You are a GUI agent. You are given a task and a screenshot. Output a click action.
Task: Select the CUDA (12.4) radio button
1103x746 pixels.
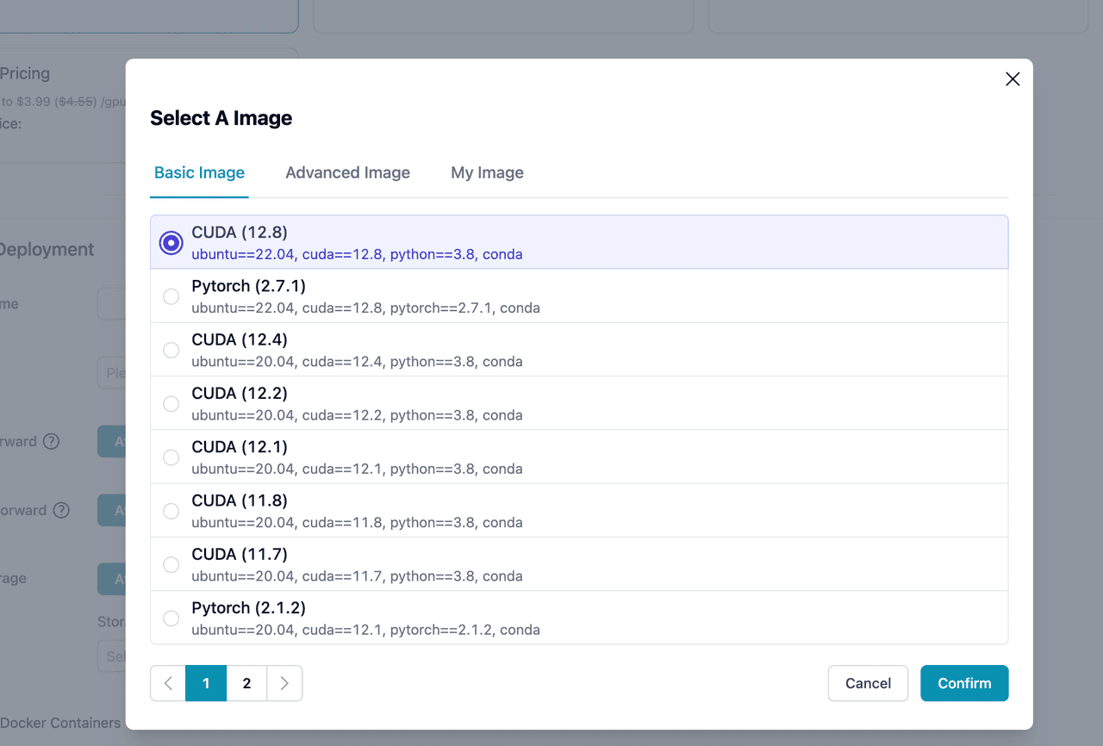(x=171, y=350)
